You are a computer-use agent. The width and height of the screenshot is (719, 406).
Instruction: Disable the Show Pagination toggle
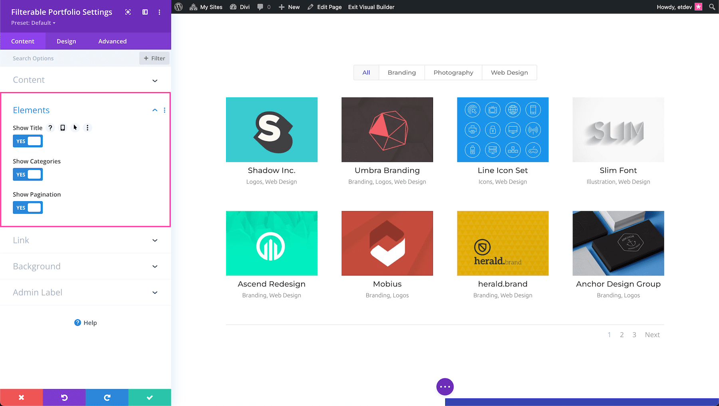pyautogui.click(x=28, y=207)
